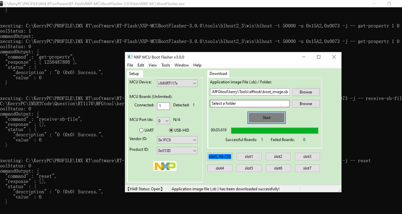The width and height of the screenshot is (402, 214).
Task: Minimize the console window
Action: (374, 4)
